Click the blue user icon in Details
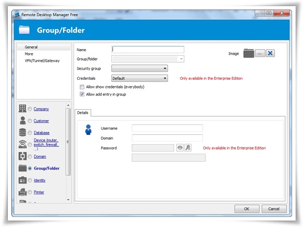The image size is (303, 227). coord(88,130)
